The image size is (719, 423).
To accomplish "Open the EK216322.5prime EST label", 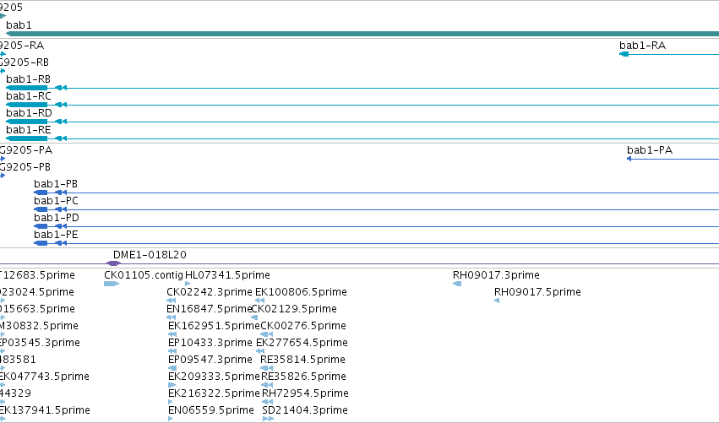I will click(x=214, y=394).
